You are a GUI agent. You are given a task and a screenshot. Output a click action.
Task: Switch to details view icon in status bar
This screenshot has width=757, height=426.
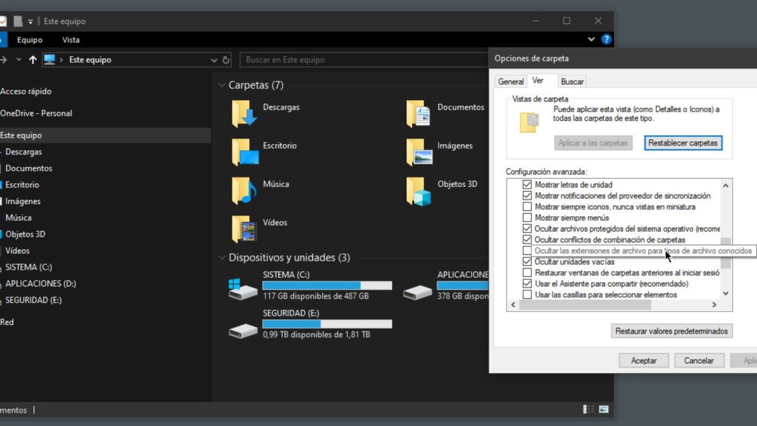[589, 409]
